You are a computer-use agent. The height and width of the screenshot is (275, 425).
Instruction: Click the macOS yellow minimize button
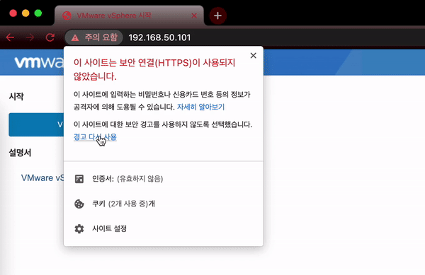[x=25, y=13]
